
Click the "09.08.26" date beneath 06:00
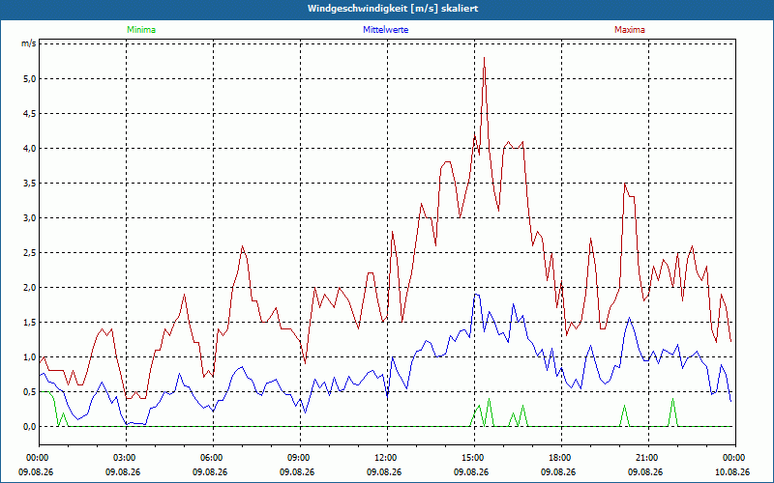tap(210, 471)
